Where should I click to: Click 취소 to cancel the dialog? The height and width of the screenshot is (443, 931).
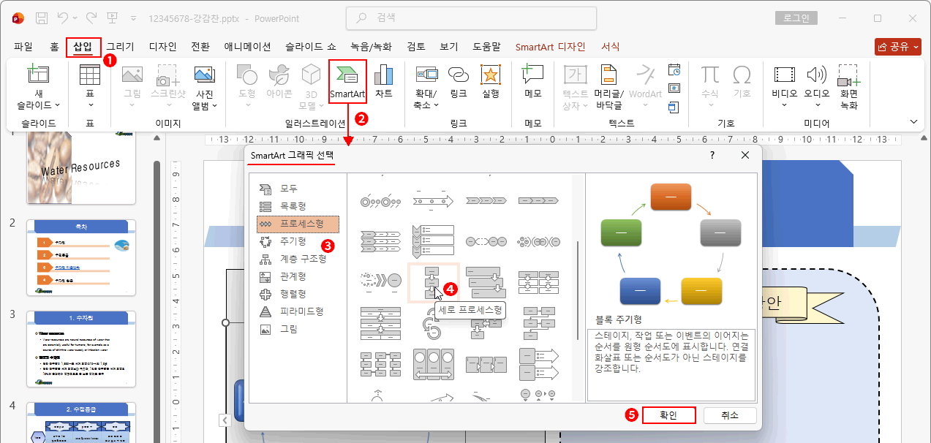coord(729,415)
